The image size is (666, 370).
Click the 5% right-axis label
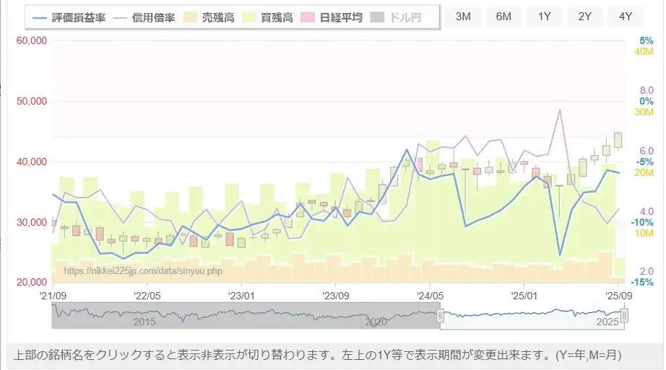[646, 40]
